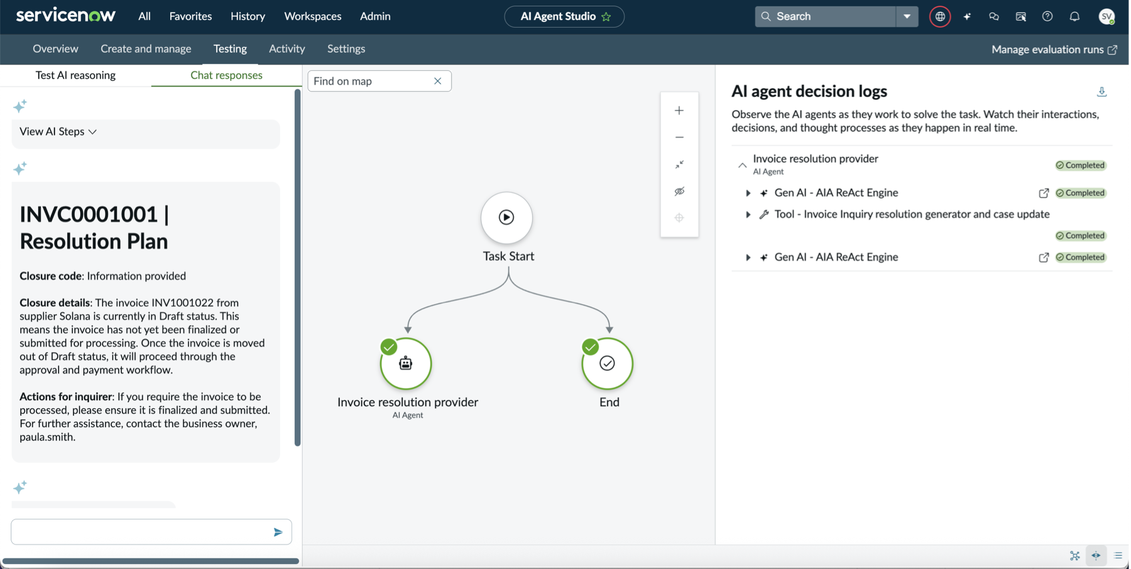
Task: Clear the Find on map field
Action: coord(437,81)
